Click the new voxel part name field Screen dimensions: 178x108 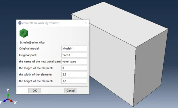tap(74, 62)
